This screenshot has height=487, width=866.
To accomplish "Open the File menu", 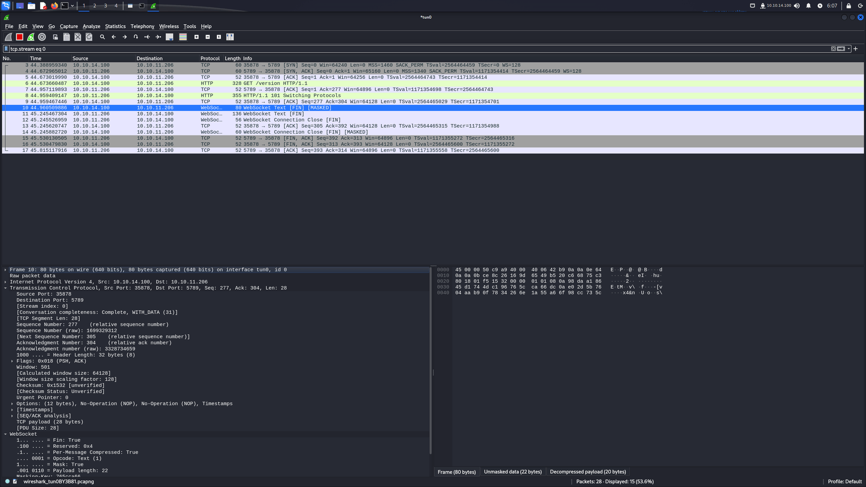I will point(9,26).
